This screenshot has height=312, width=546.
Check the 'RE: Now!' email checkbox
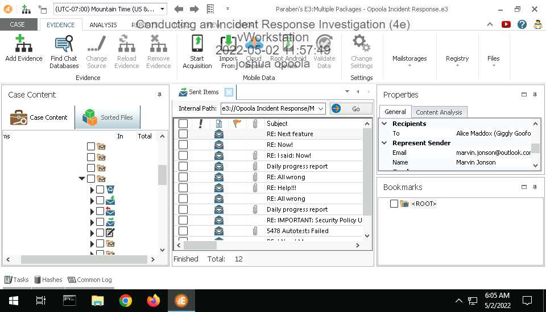pyautogui.click(x=183, y=145)
